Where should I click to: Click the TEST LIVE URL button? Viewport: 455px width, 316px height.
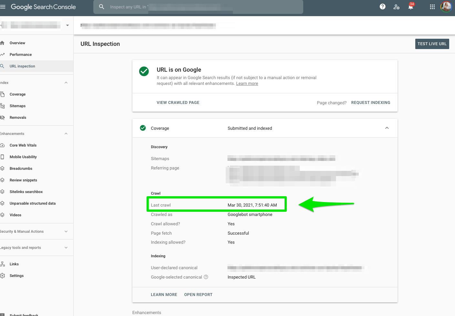click(x=432, y=44)
